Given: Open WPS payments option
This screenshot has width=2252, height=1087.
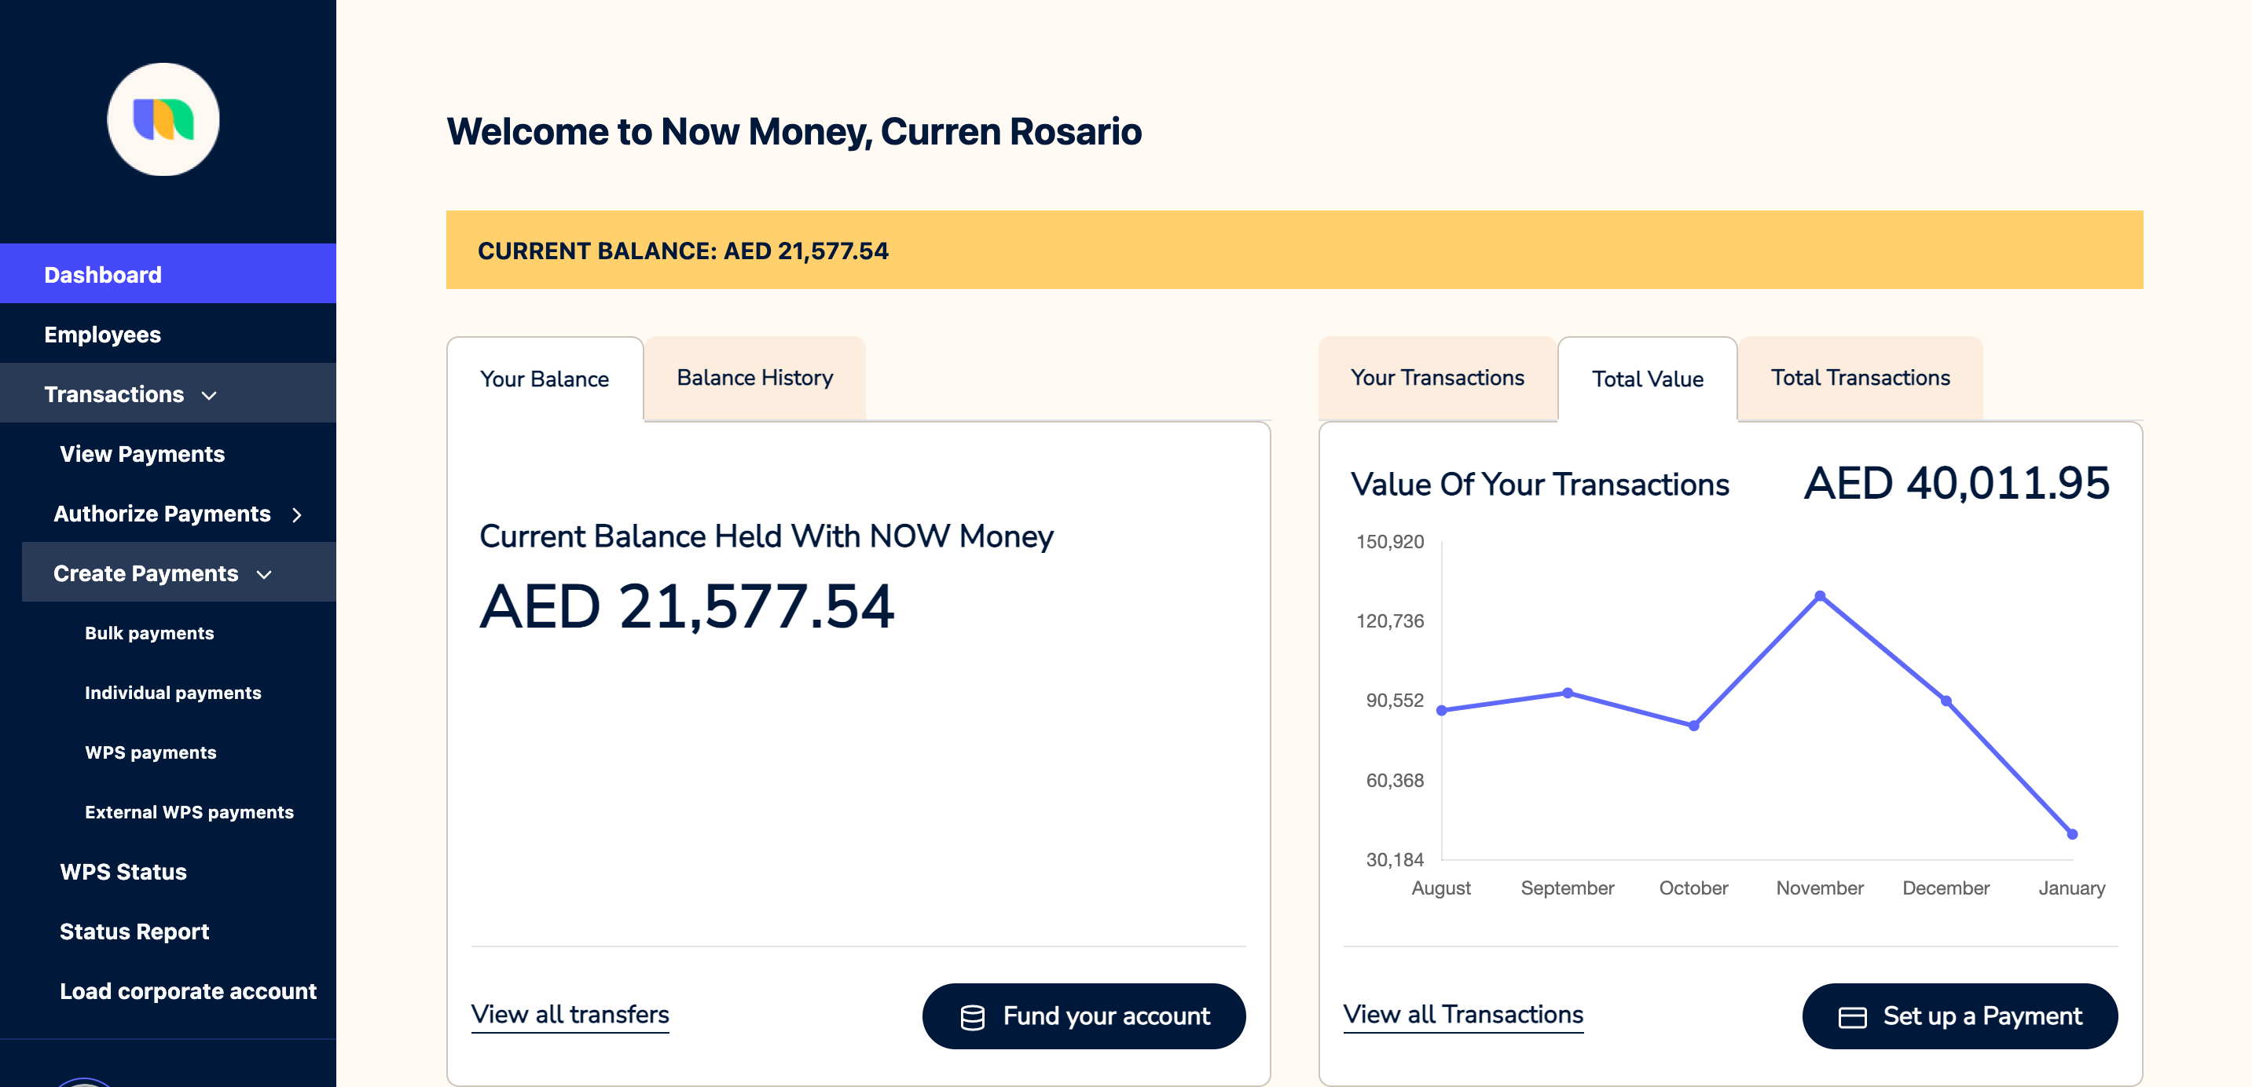Looking at the screenshot, I should point(150,752).
